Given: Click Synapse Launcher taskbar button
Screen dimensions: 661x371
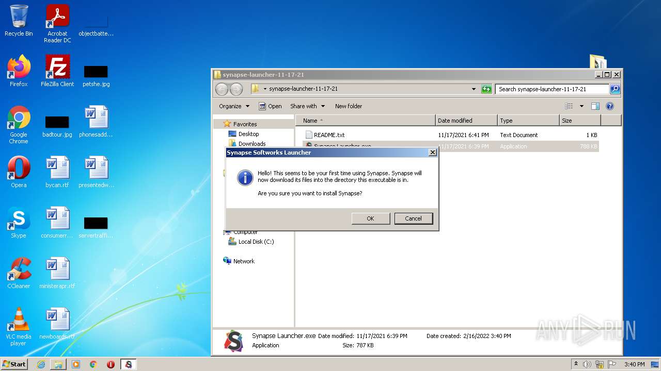Looking at the screenshot, I should [x=128, y=364].
